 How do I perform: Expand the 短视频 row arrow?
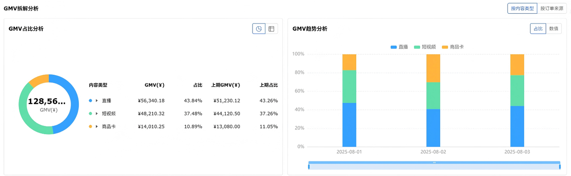tap(96, 114)
